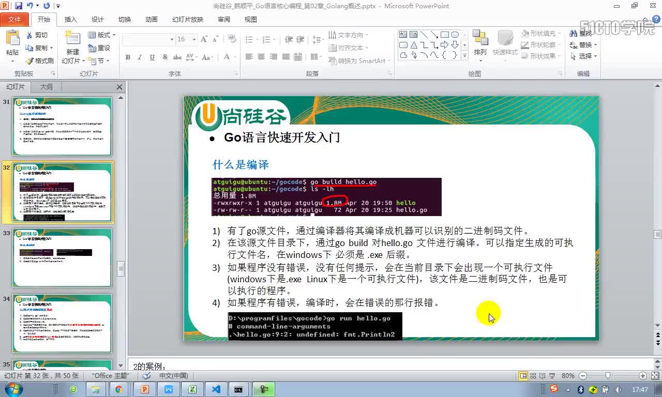
Task: Click the Cut (剪切) scissors icon
Action: pos(29,35)
